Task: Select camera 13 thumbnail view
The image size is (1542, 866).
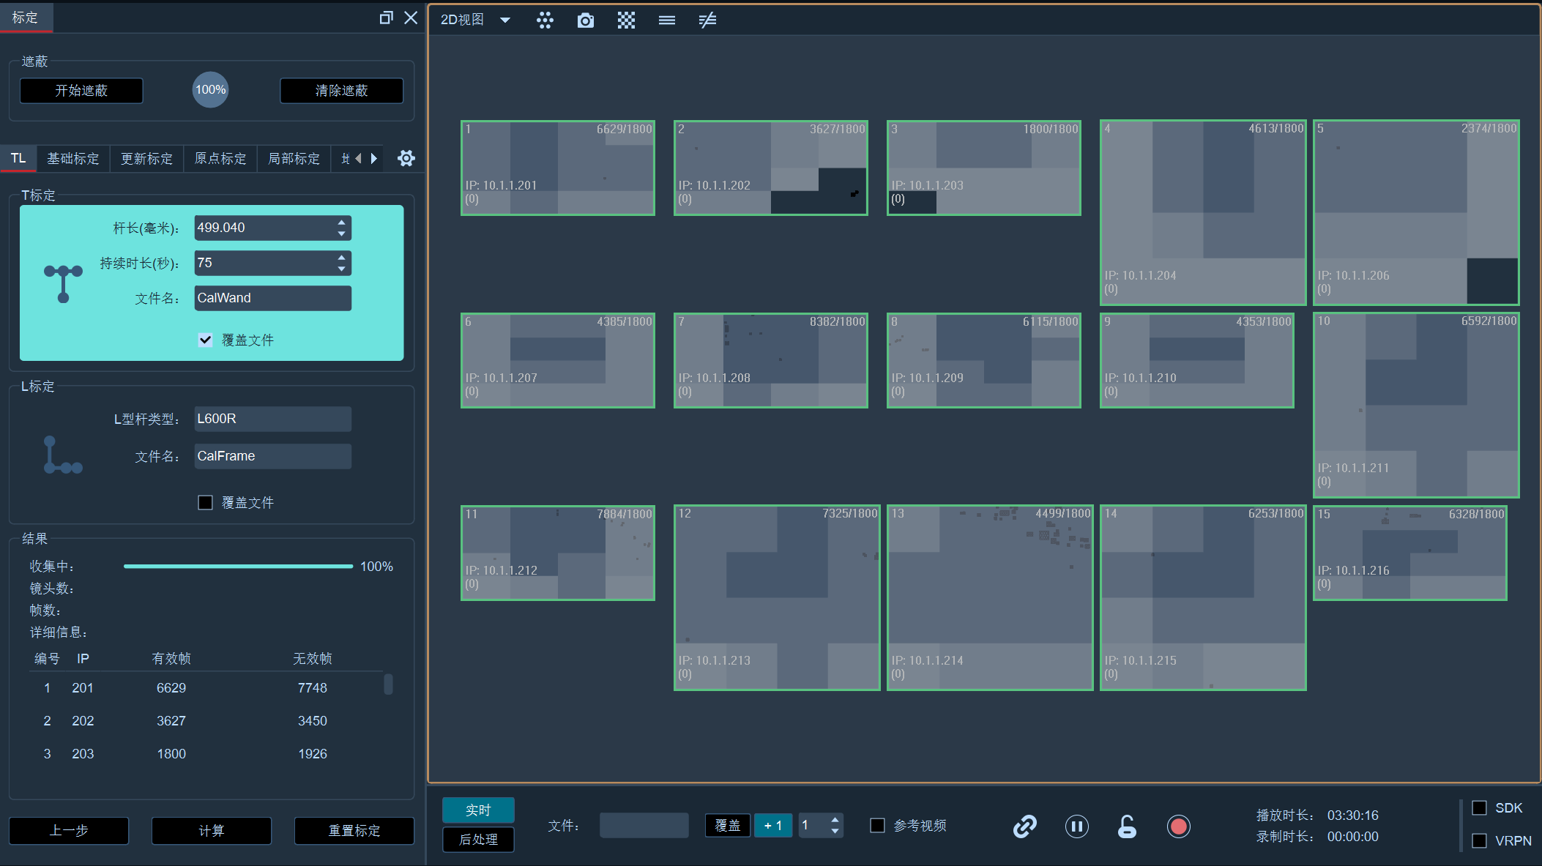Action: pyautogui.click(x=990, y=597)
